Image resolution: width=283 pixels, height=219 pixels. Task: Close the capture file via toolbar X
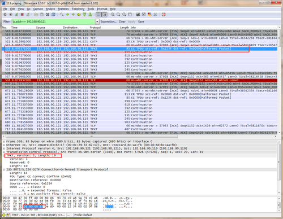pos(48,15)
